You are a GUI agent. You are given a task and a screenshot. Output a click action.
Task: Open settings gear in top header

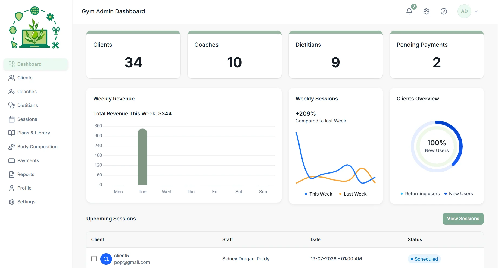pyautogui.click(x=426, y=11)
